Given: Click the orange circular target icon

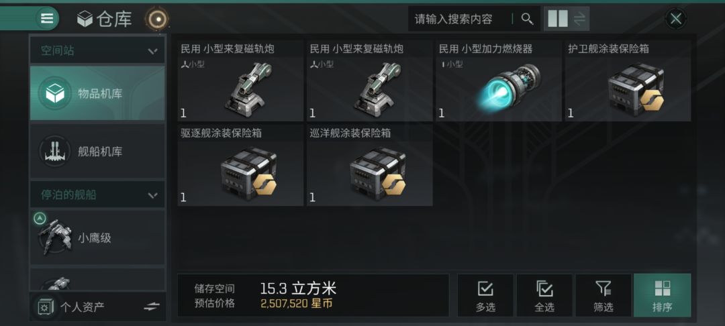Looking at the screenshot, I should click(x=157, y=19).
